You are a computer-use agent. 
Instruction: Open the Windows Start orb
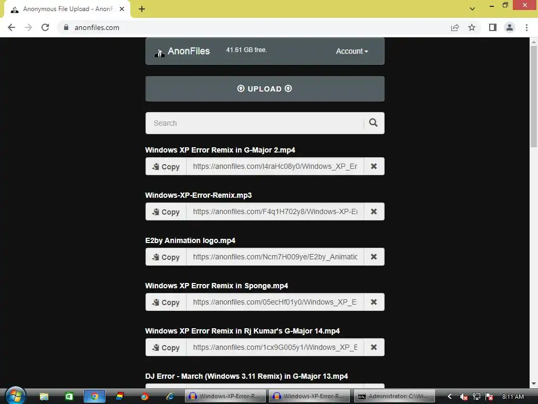[15, 396]
